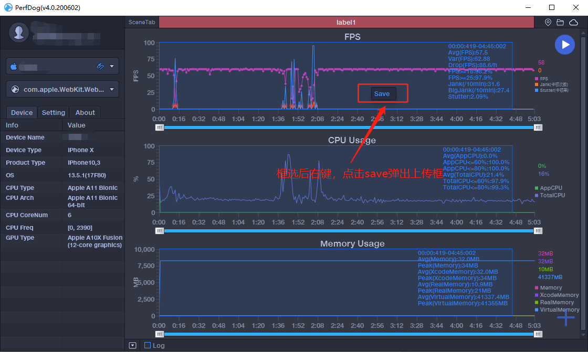Maximize the PerfDog window
This screenshot has height=352, width=588.
[552, 7]
